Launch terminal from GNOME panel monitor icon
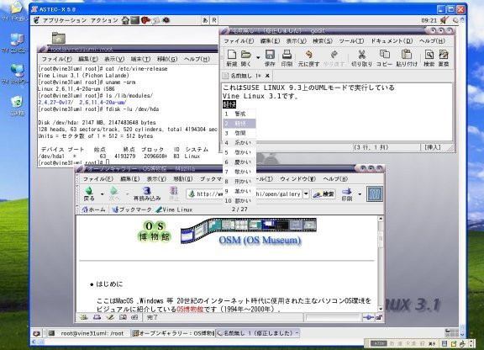484x350 pixels. pos(135,20)
